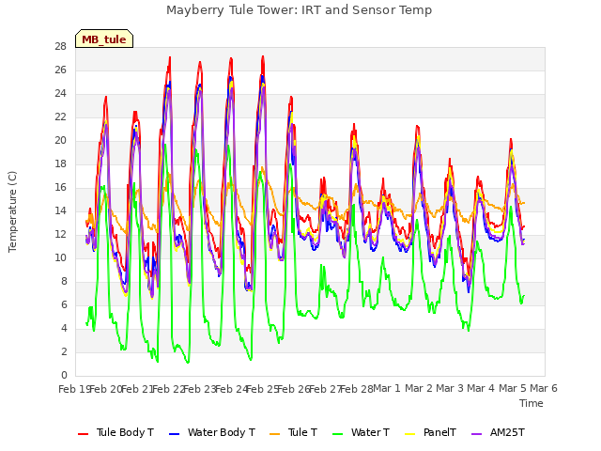The width and height of the screenshot is (601, 451).
Task: Click the 18 y-axis tick label
Action: pos(60,163)
